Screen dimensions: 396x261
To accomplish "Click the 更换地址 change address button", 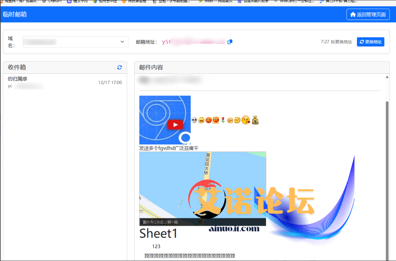I will coord(371,42).
